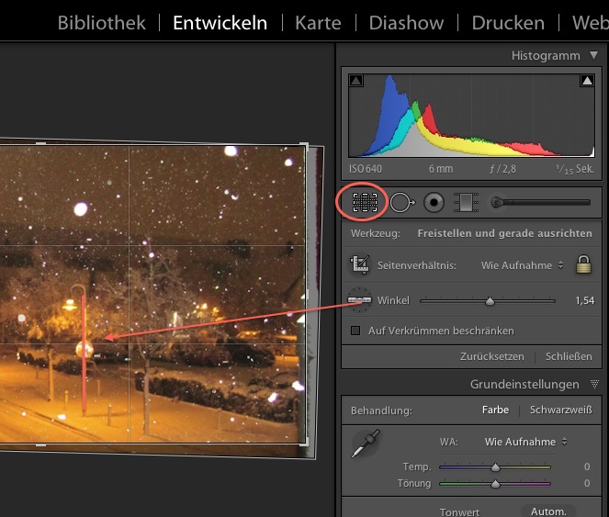Open the WA white balance preset dropdown
The width and height of the screenshot is (609, 517).
point(525,442)
